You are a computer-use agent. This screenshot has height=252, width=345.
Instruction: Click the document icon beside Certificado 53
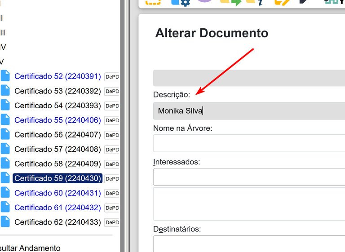(x=5, y=90)
